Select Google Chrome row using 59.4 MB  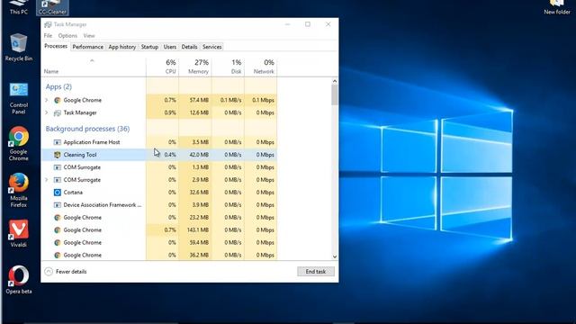click(x=159, y=242)
